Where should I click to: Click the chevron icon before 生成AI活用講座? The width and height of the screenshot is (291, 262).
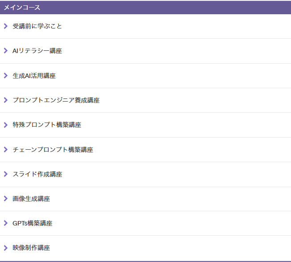point(6,76)
